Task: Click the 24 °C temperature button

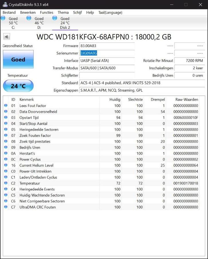Action: point(18,86)
